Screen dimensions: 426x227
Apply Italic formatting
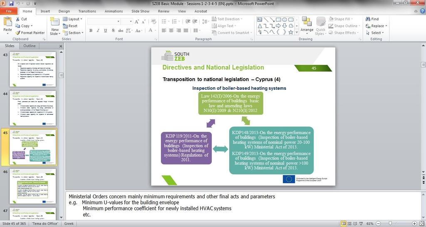click(98, 30)
